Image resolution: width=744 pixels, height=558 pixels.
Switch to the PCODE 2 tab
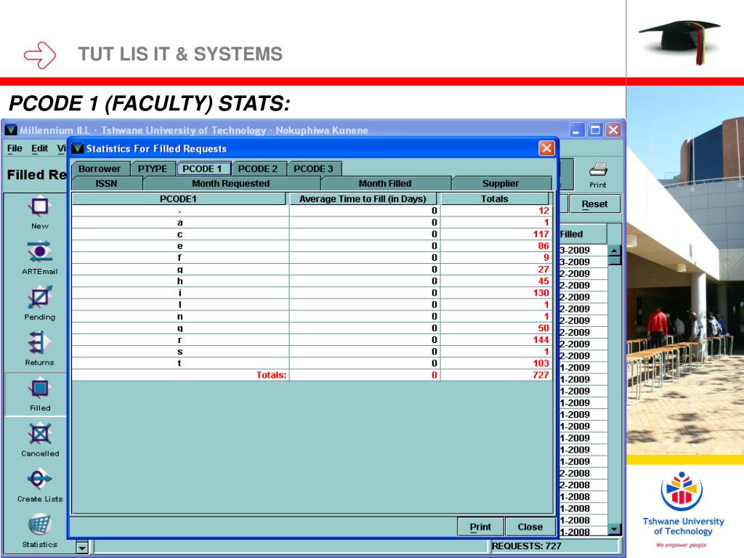pyautogui.click(x=258, y=169)
